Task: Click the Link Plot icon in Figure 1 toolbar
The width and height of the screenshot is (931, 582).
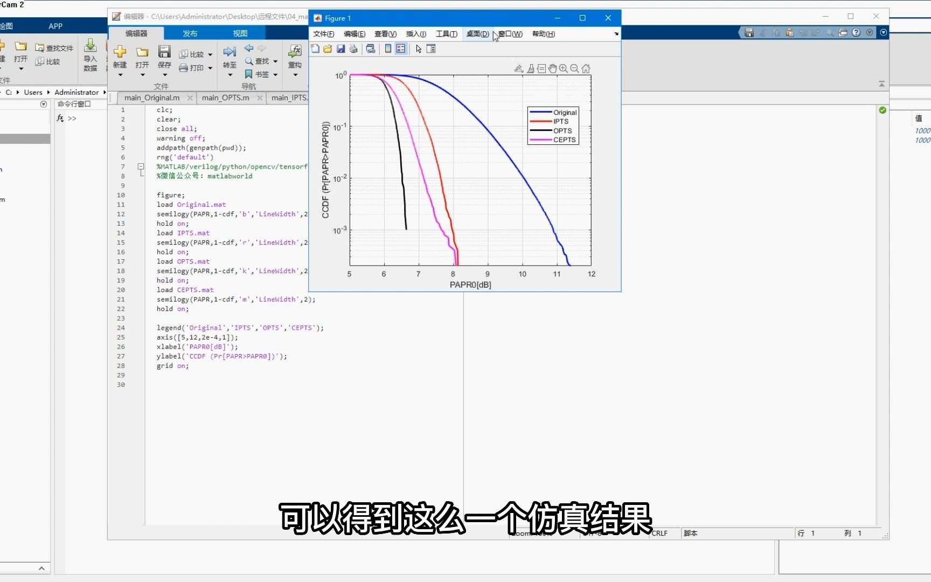Action: pyautogui.click(x=371, y=49)
